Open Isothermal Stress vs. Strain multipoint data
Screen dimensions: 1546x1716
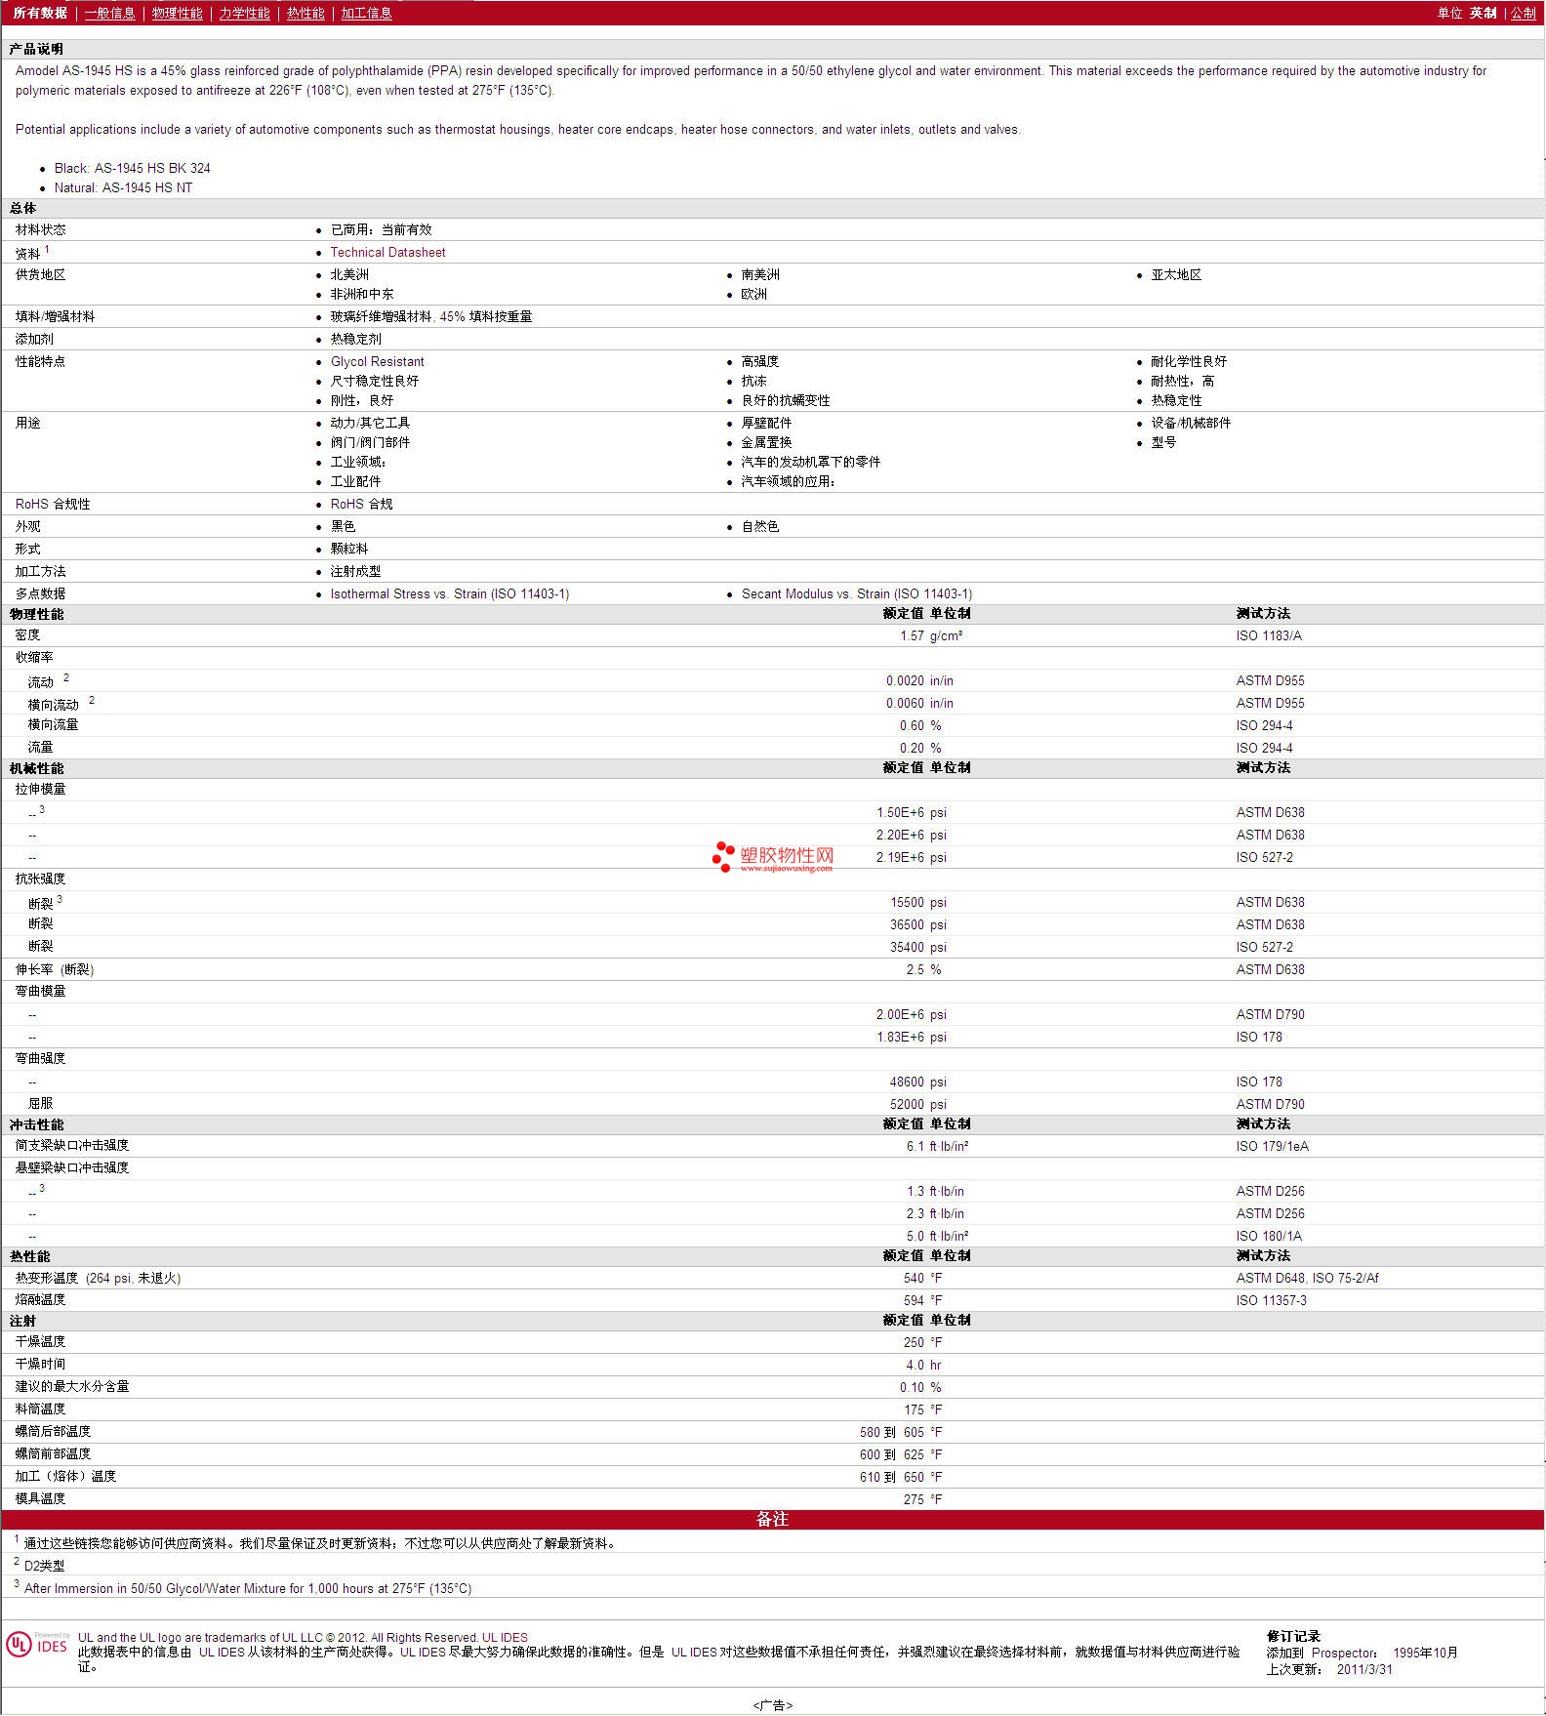[450, 593]
